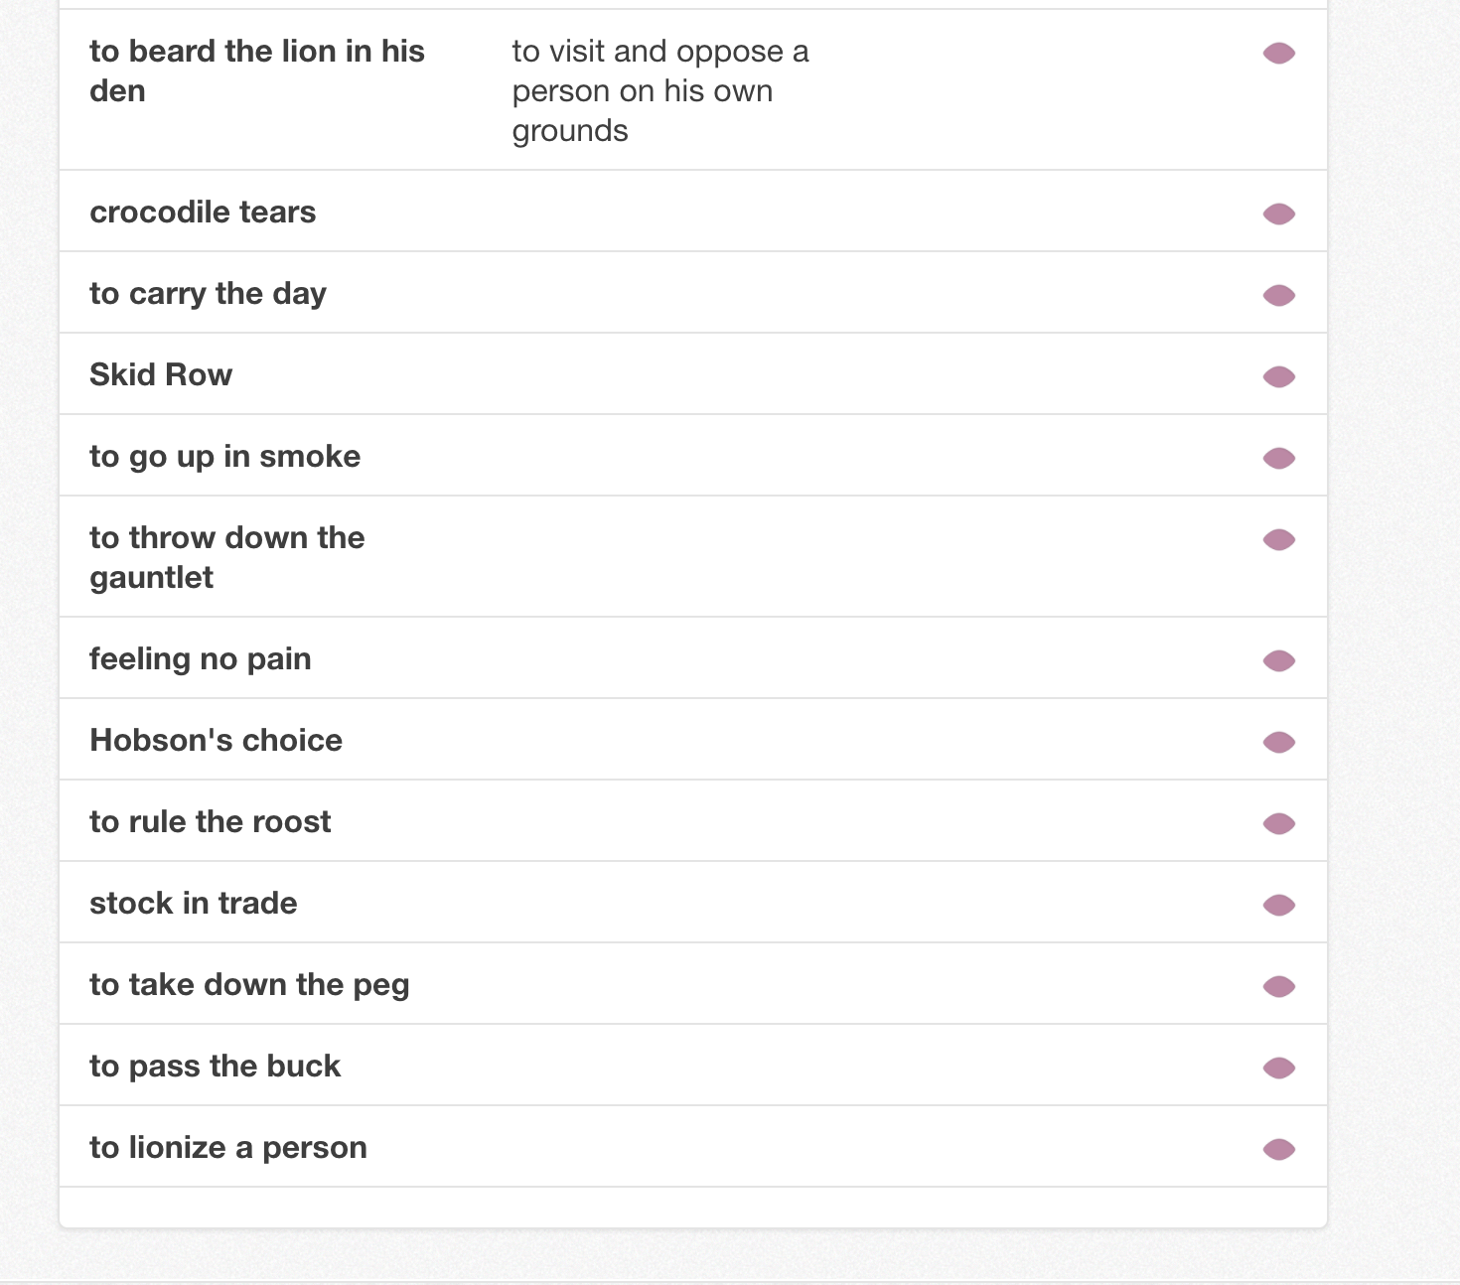Viewport: 1460px width, 1285px height.
Task: Click the term 'stock in trade'
Action: pyautogui.click(x=193, y=903)
